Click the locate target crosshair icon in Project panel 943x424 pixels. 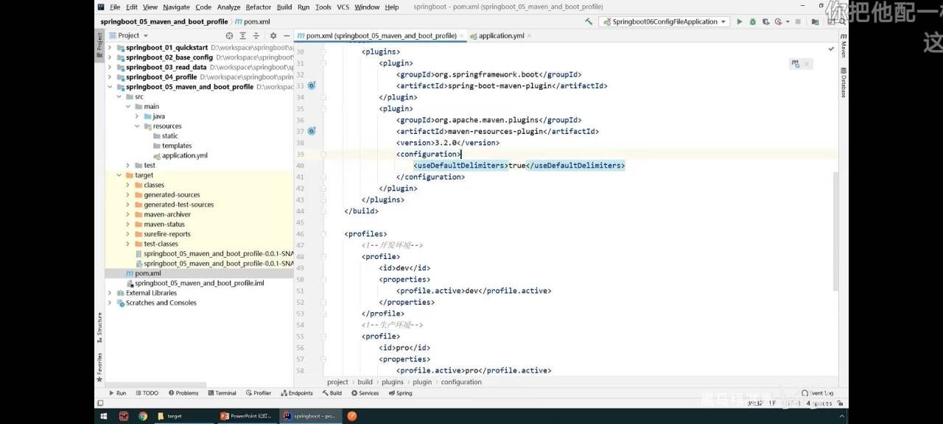coord(229,35)
